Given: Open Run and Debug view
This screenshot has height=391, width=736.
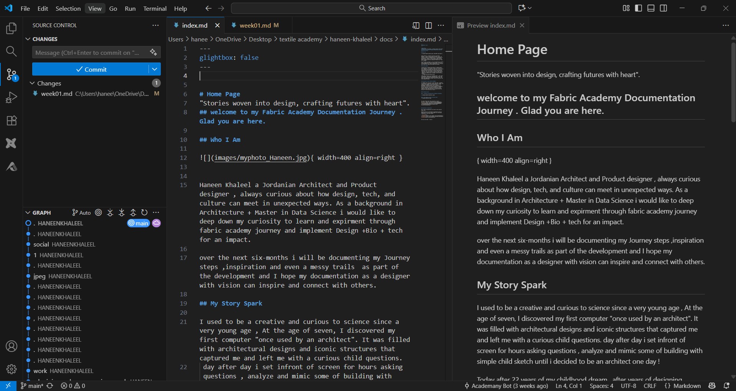Looking at the screenshot, I should point(12,97).
